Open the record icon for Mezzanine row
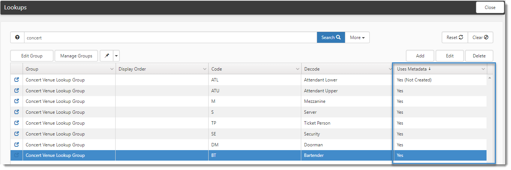This screenshot has width=511, height=170. point(17,101)
